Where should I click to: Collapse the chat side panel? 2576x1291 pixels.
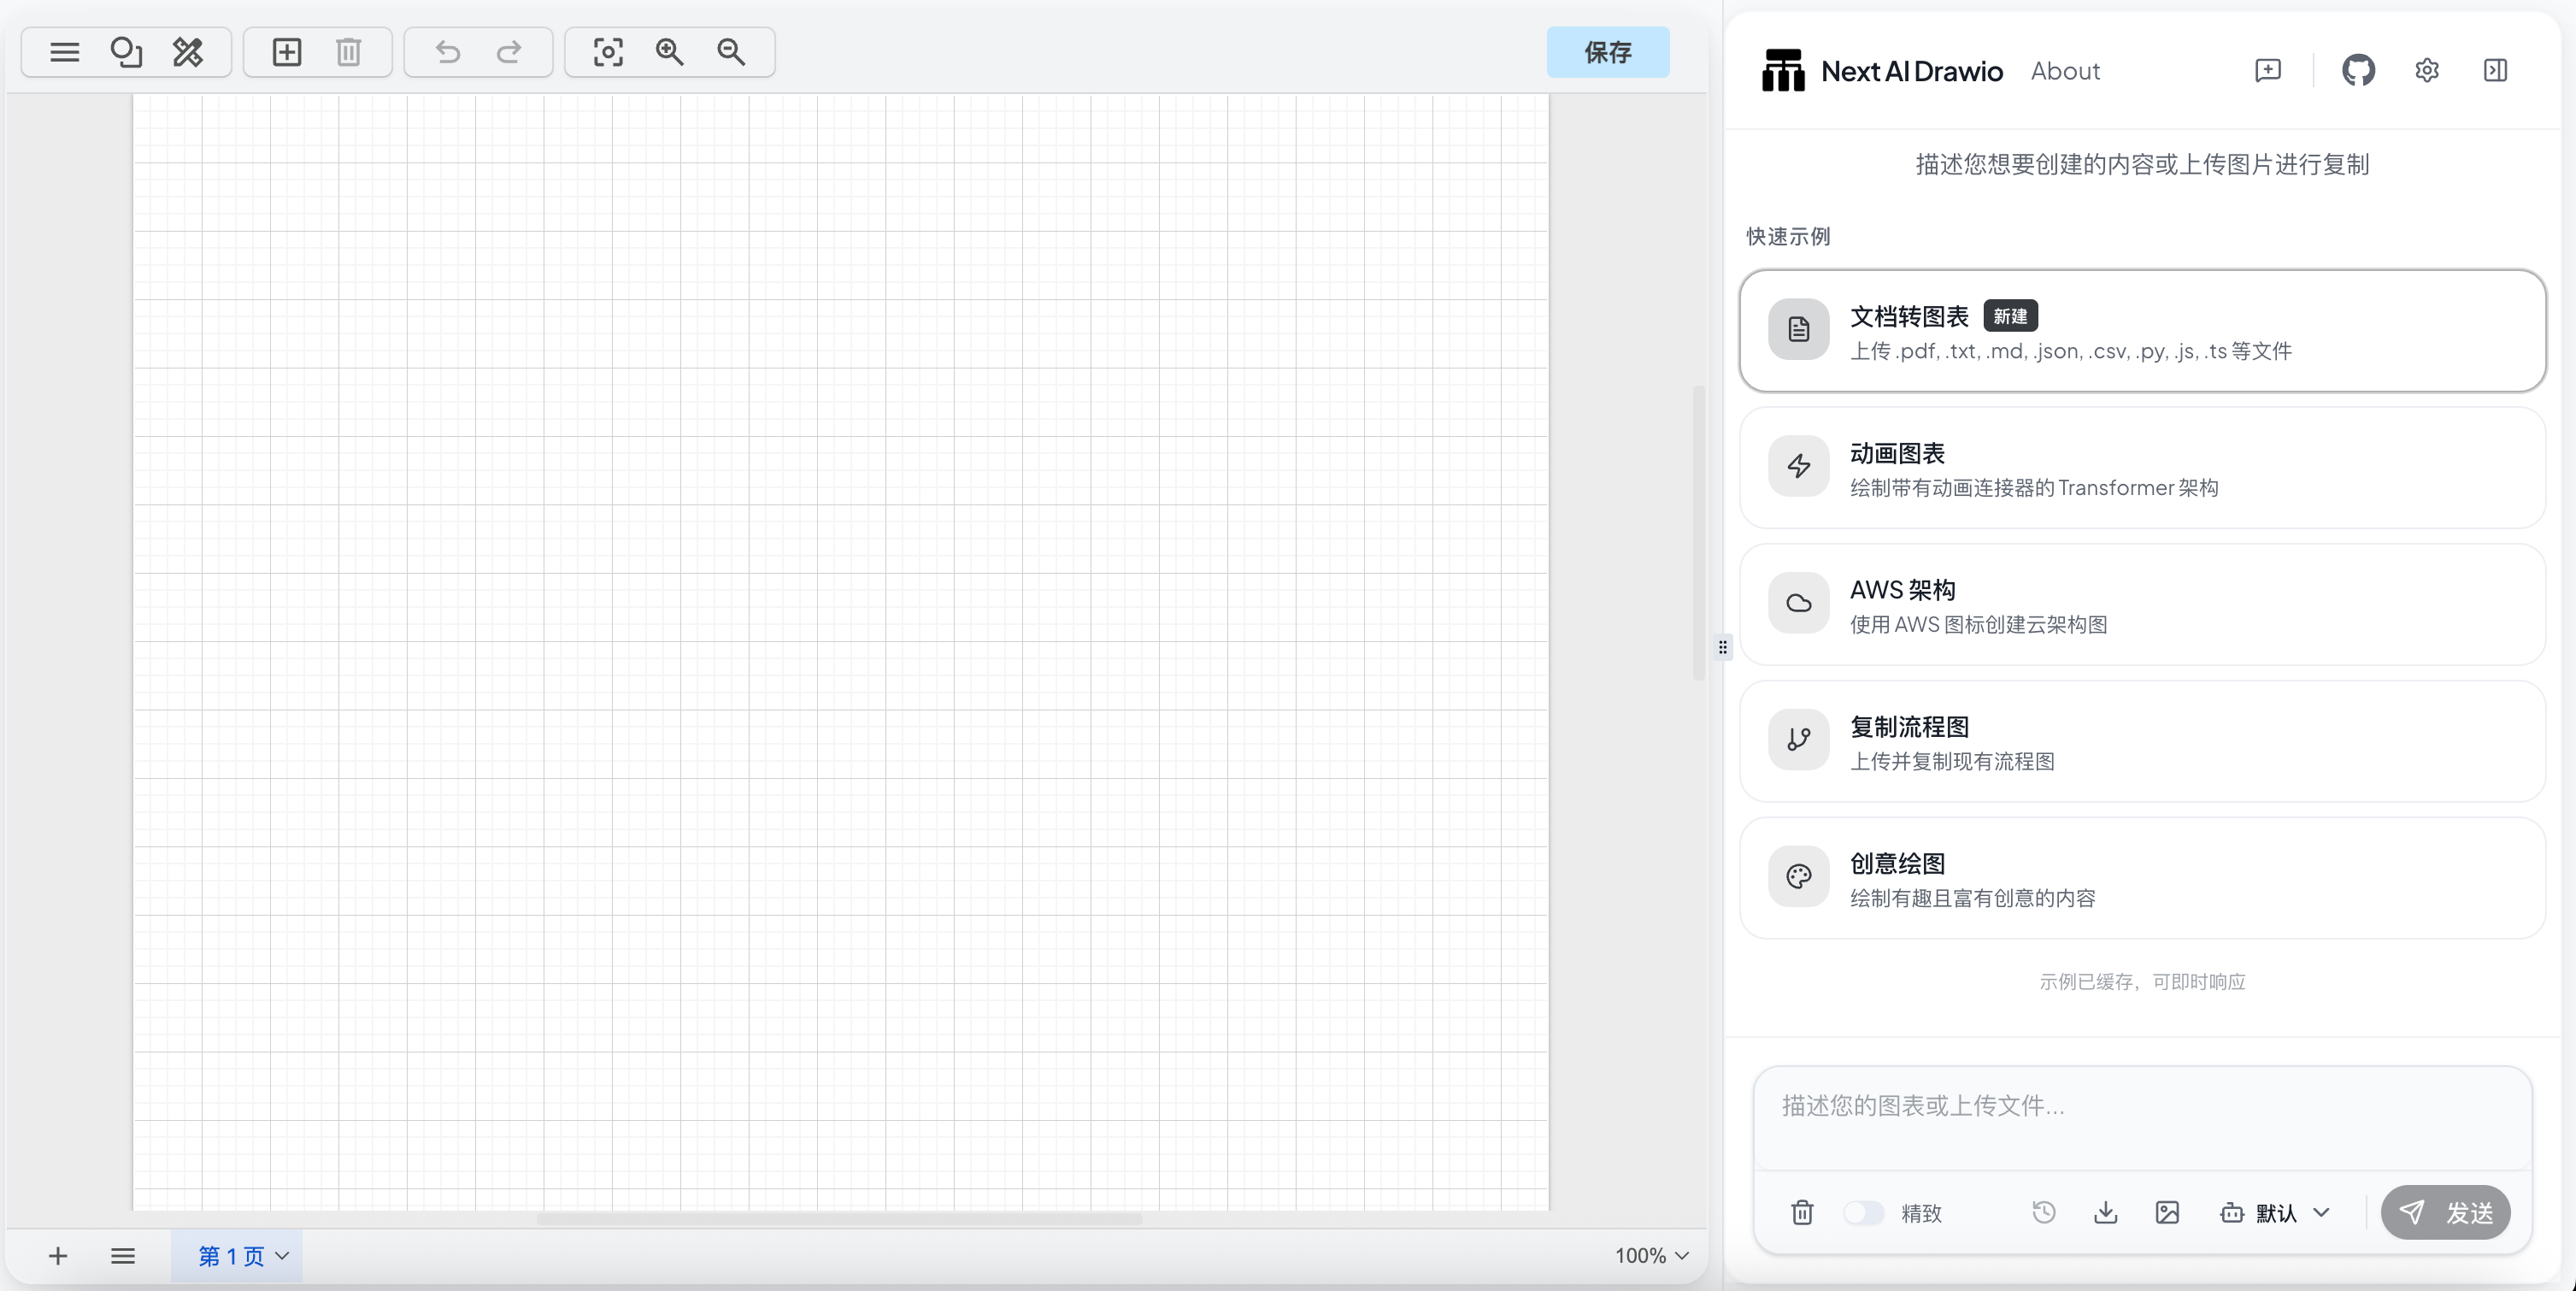point(2495,70)
